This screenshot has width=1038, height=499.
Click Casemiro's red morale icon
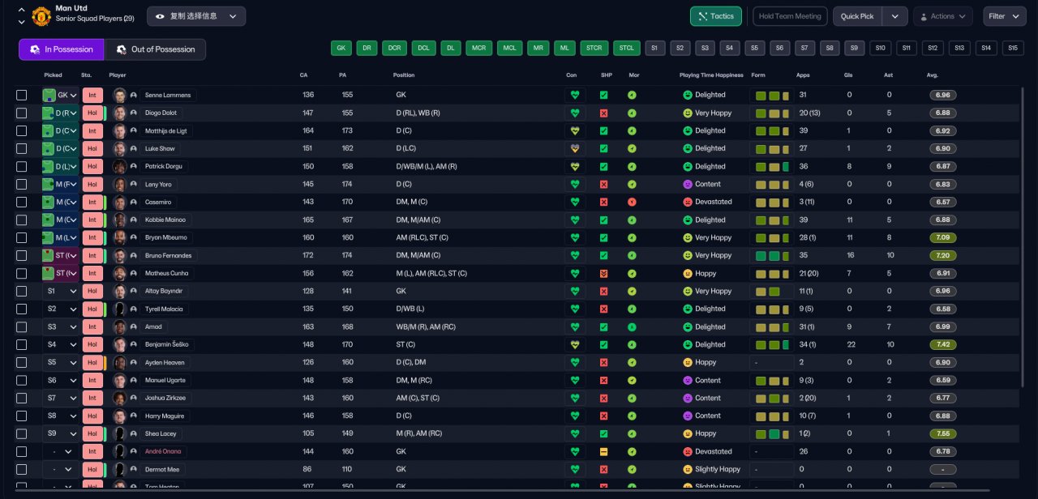tap(632, 202)
